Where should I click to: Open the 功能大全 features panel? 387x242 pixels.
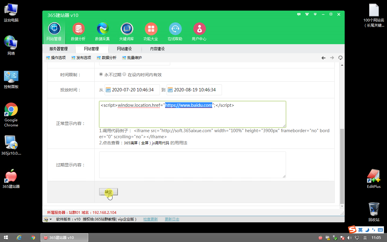tap(151, 32)
